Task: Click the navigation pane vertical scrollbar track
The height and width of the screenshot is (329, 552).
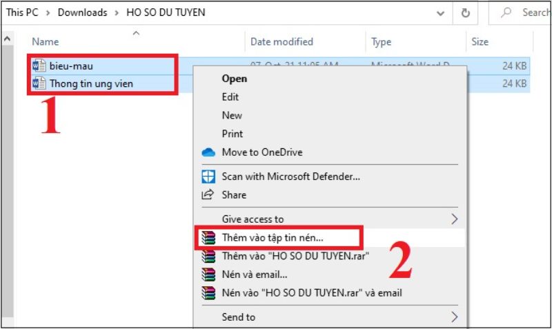Action: [7, 183]
